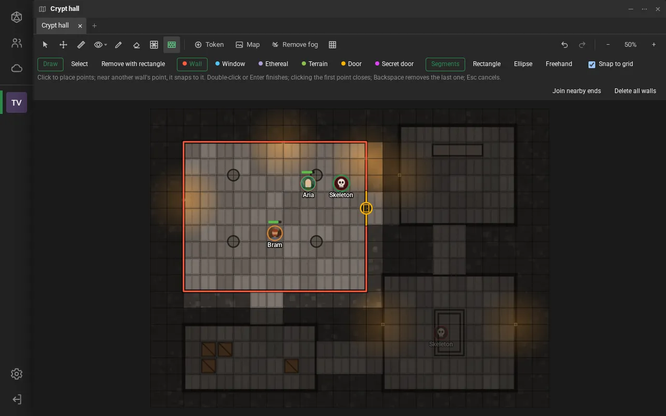
Task: Click the yellow door icon on the map wall
Action: (x=366, y=208)
